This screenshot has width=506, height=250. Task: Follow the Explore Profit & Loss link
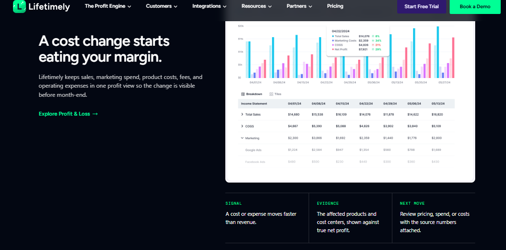[x=68, y=114]
